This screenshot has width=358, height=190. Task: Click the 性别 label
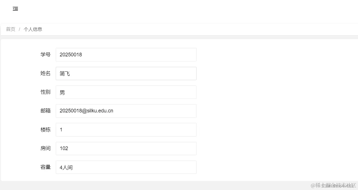(45, 92)
